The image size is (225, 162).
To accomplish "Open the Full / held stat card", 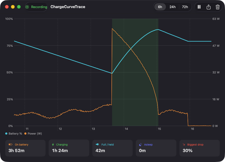I will [x=113, y=148].
